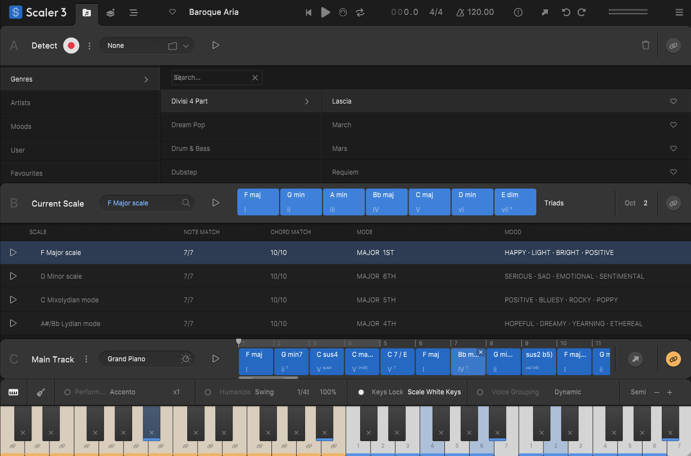Image resolution: width=691 pixels, height=456 pixels.
Task: Open Detect section options dots
Action: 90,46
